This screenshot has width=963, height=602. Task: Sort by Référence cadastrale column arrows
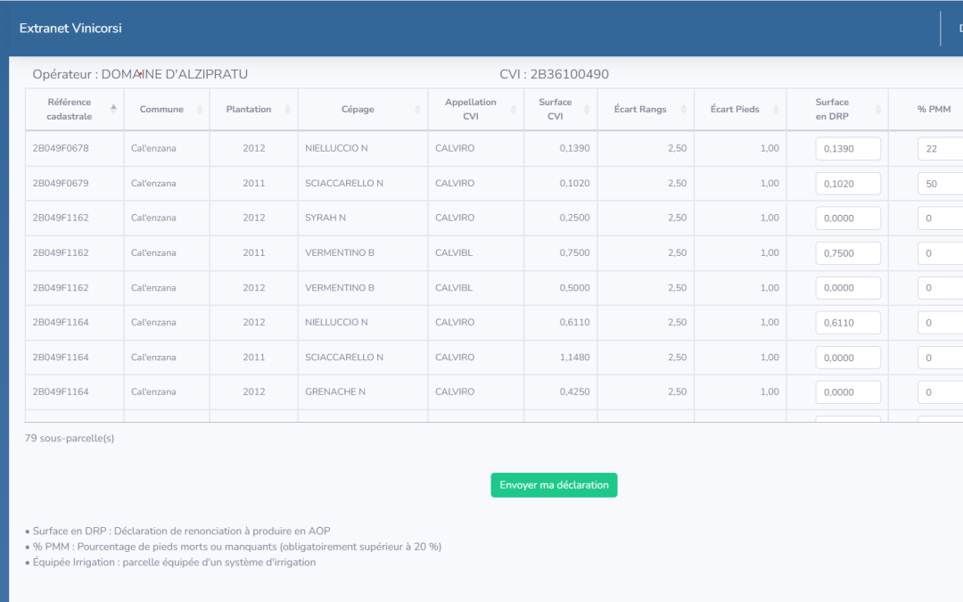pos(113,109)
